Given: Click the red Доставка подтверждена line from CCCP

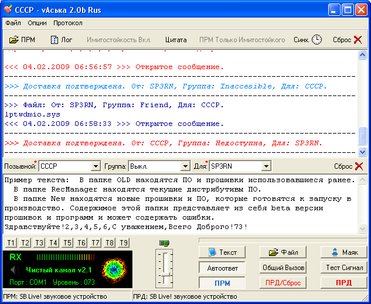Looking at the screenshot, I should point(164,143).
